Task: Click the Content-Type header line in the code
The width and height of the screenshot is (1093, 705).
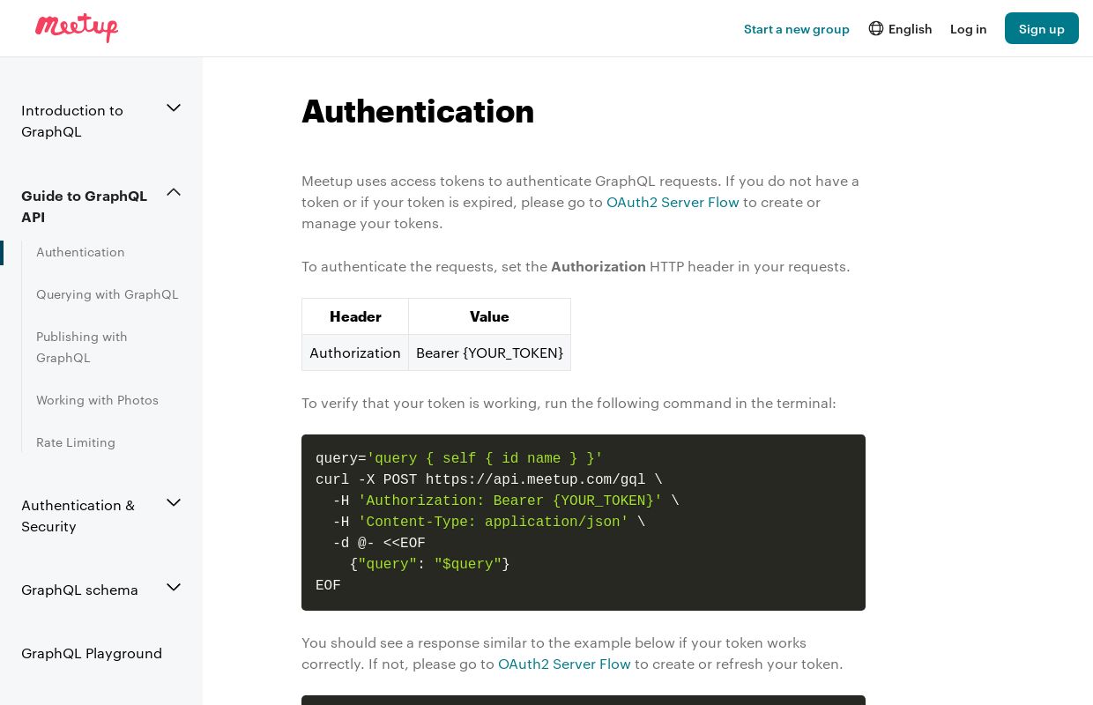Action: pyautogui.click(x=489, y=522)
